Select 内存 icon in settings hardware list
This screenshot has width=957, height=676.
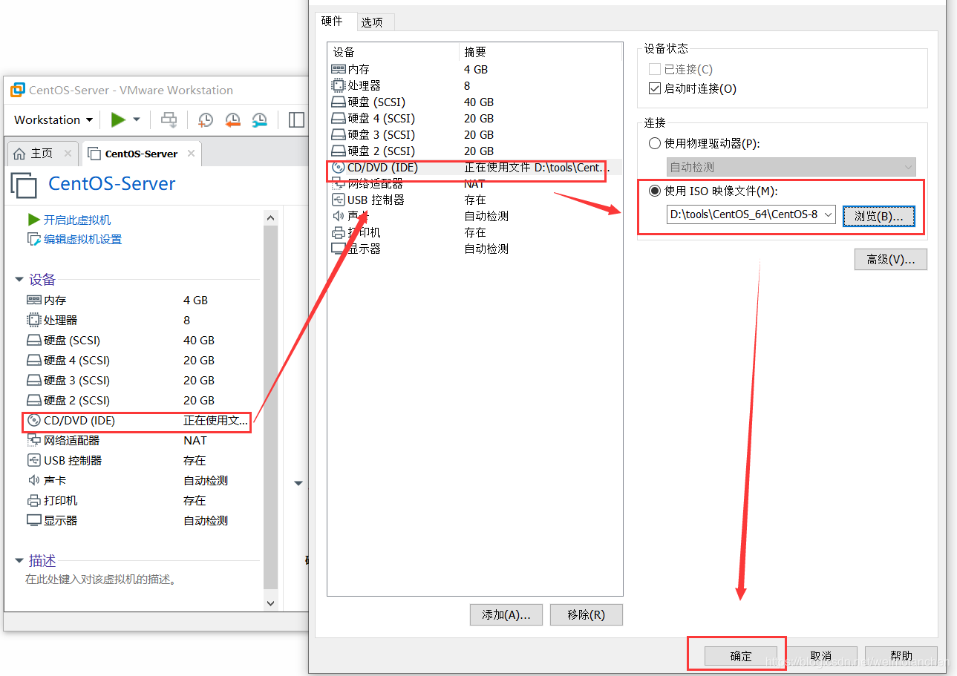[x=339, y=69]
